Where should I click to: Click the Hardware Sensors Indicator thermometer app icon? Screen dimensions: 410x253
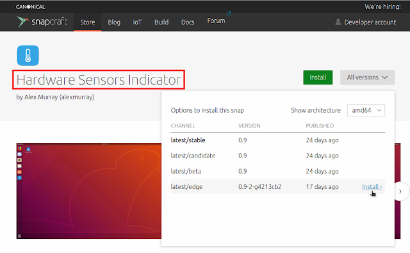(x=28, y=56)
